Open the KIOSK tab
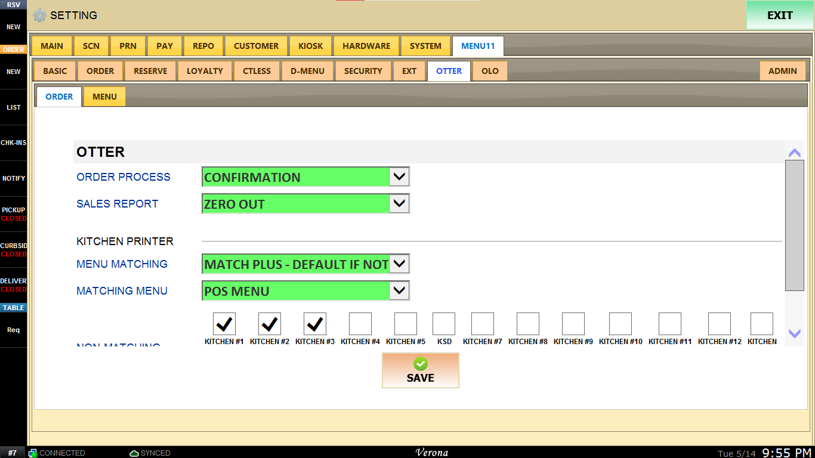 [311, 46]
